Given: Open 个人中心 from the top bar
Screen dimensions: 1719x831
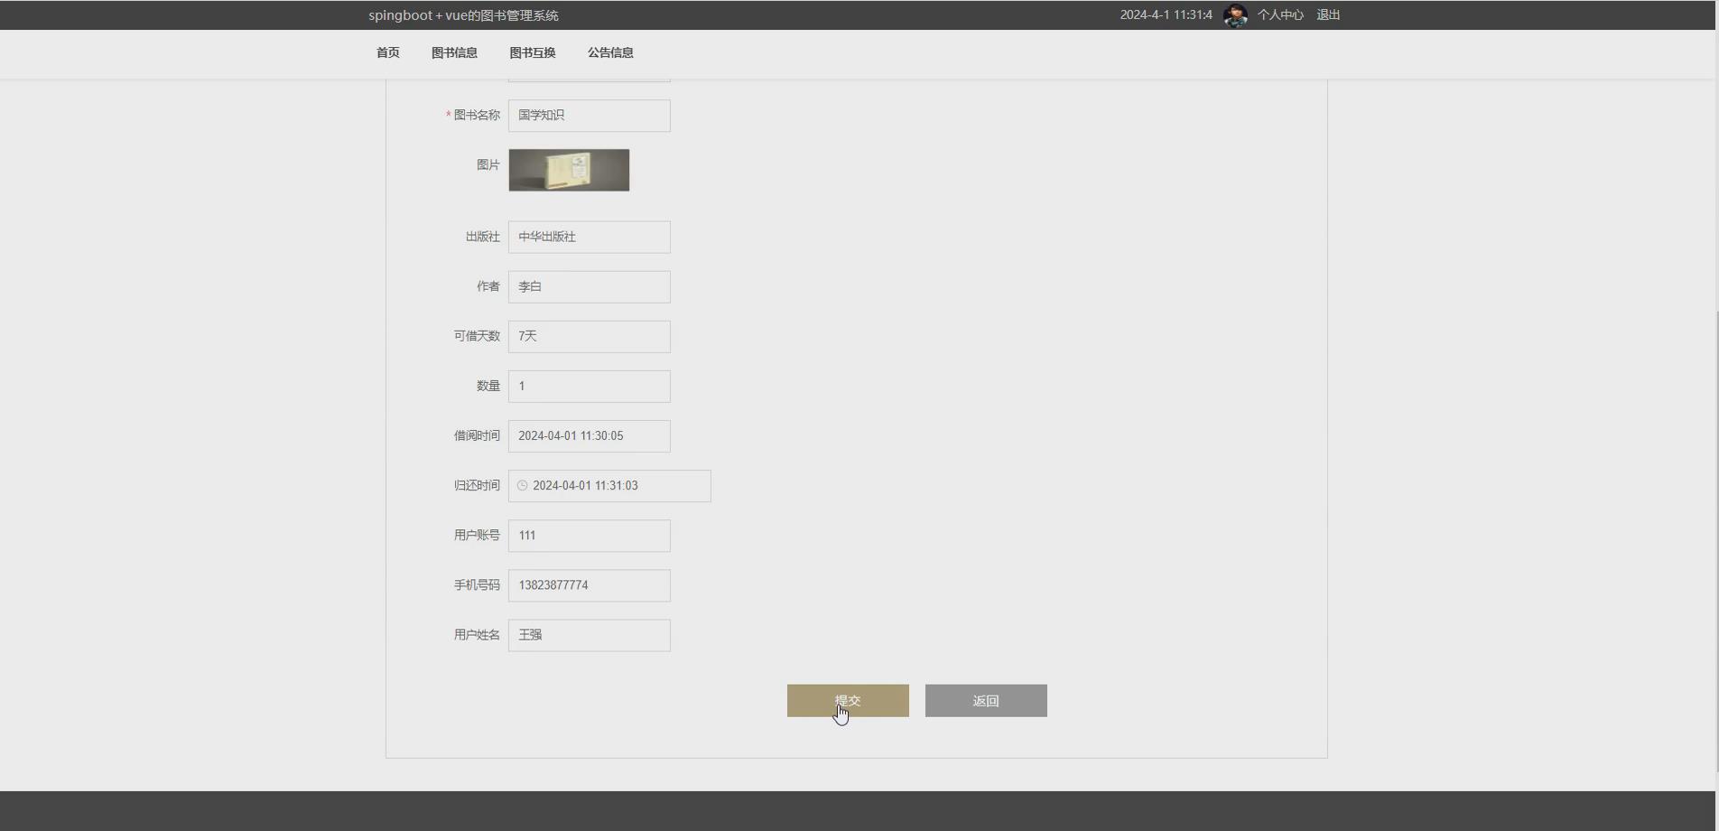Looking at the screenshot, I should (1279, 14).
